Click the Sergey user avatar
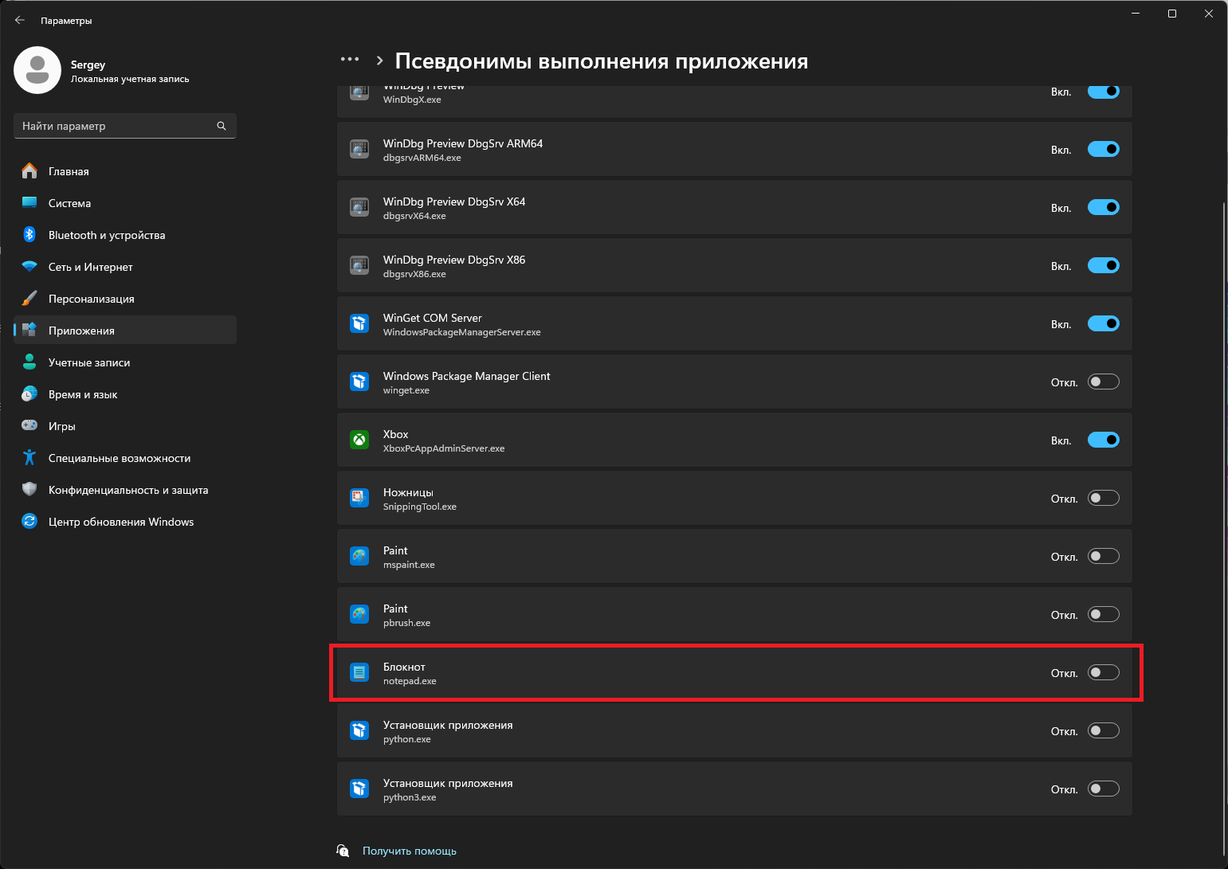The height and width of the screenshot is (869, 1228). pos(37,70)
